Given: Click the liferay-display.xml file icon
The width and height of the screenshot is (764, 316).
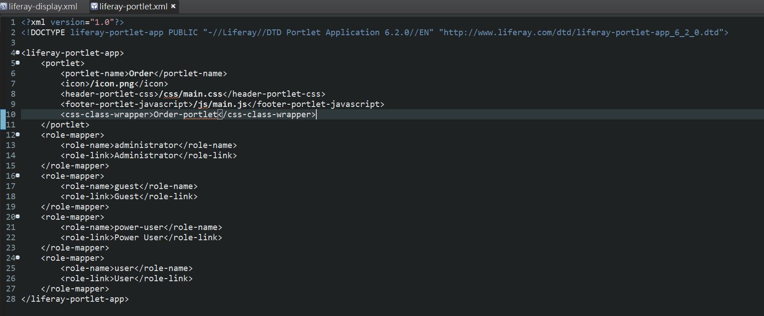Looking at the screenshot, I should 4,7.
